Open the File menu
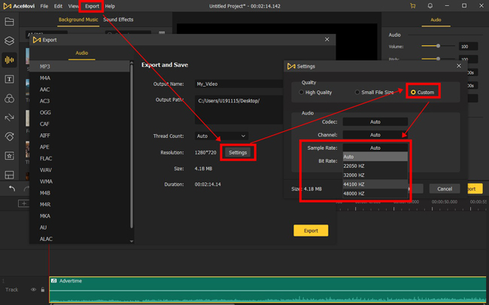 click(x=44, y=6)
